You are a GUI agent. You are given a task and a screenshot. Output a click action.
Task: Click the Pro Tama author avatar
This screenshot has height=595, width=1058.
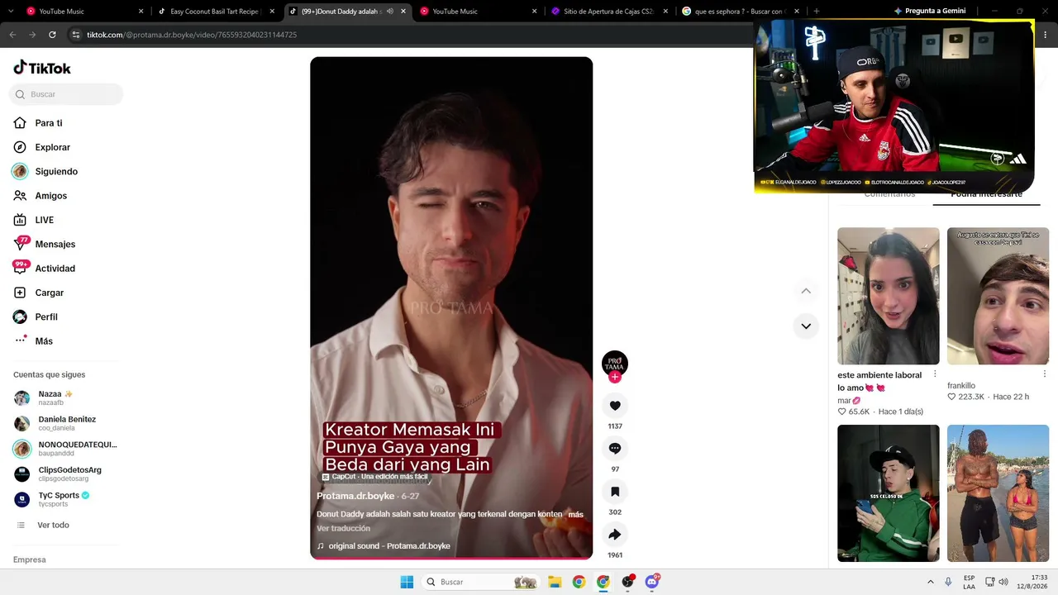pyautogui.click(x=615, y=364)
